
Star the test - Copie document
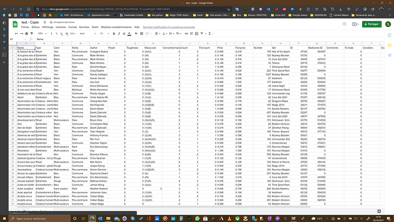[45, 22]
